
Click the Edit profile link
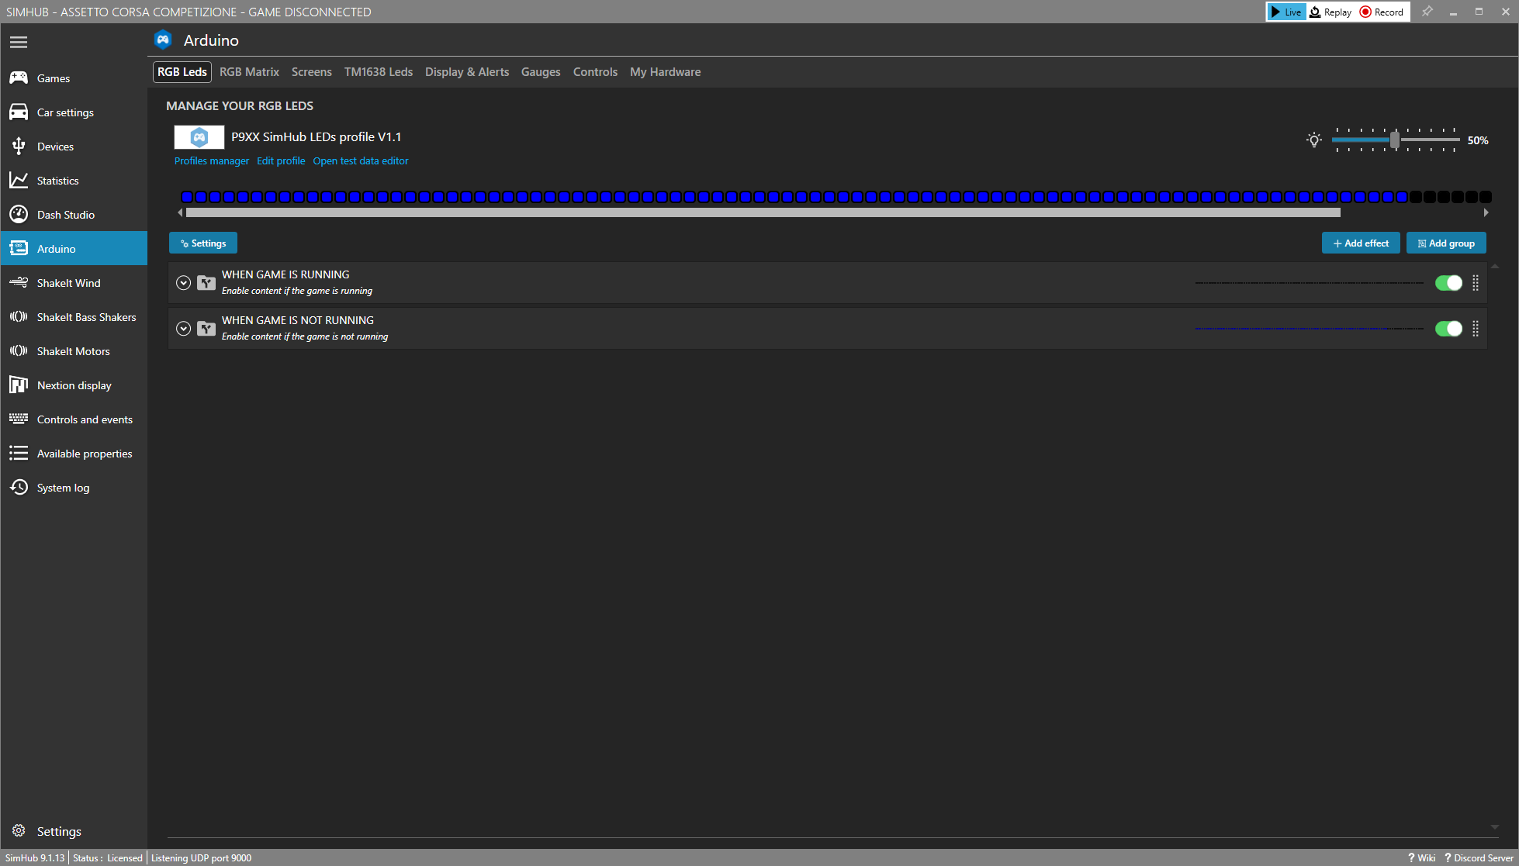pos(281,161)
